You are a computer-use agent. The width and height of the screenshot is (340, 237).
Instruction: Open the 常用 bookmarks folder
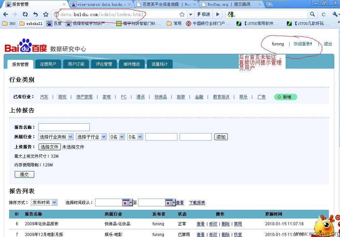coord(174,24)
